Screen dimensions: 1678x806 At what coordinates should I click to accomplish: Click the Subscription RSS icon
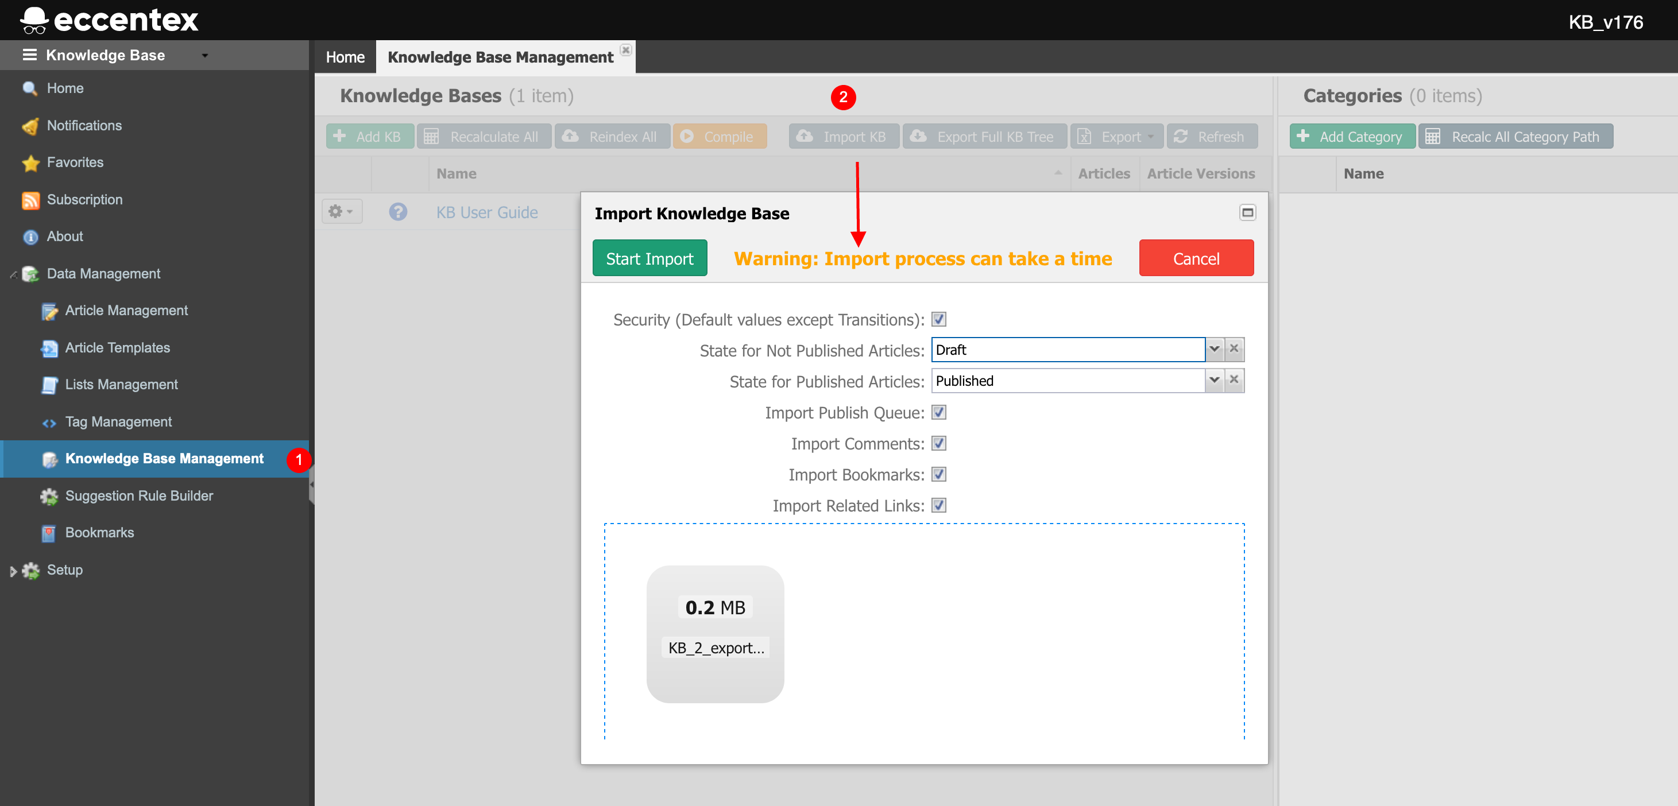(x=30, y=200)
